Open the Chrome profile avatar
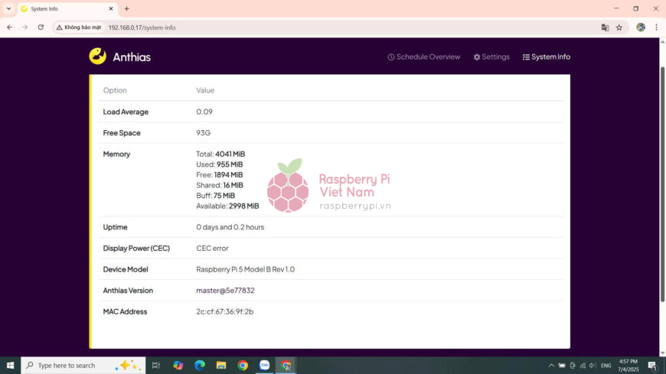Screen dimensions: 666x374 point(641,27)
